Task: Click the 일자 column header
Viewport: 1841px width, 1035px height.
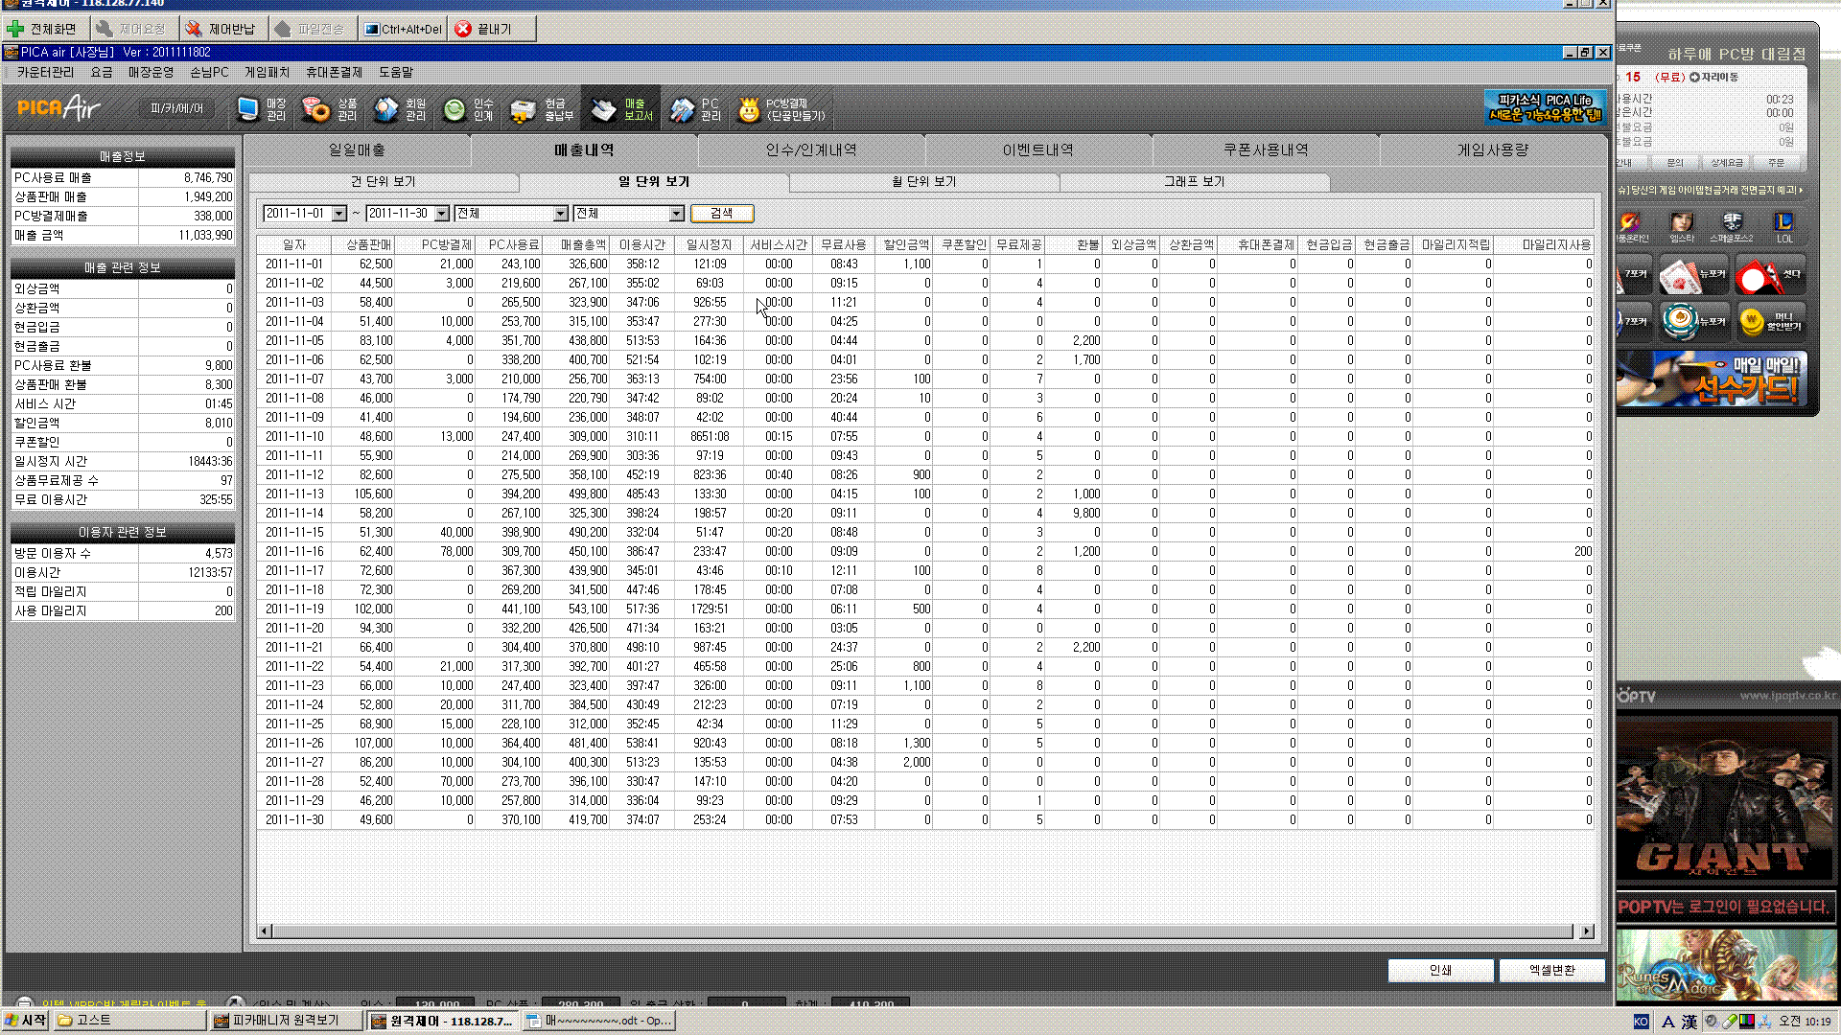Action: [x=294, y=245]
